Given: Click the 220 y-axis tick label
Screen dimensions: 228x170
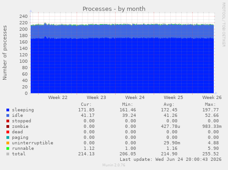Looking at the screenshot, I should click(x=23, y=23).
